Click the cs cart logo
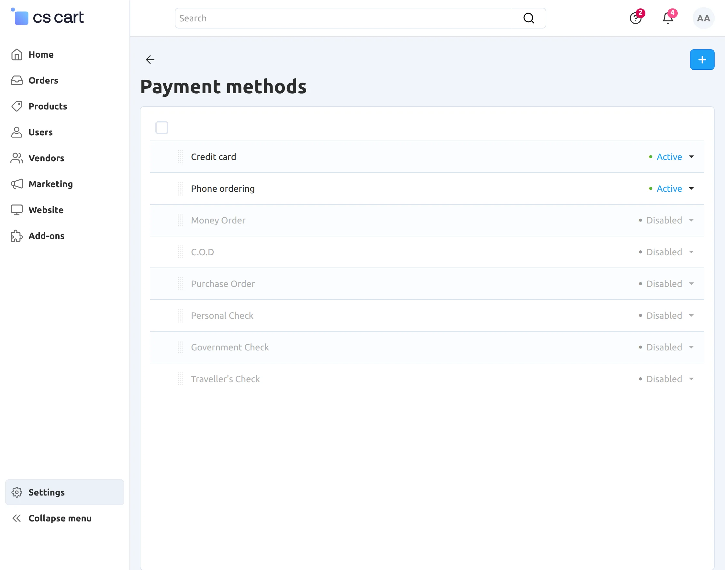Screen dimensions: 725x570 (x=47, y=17)
